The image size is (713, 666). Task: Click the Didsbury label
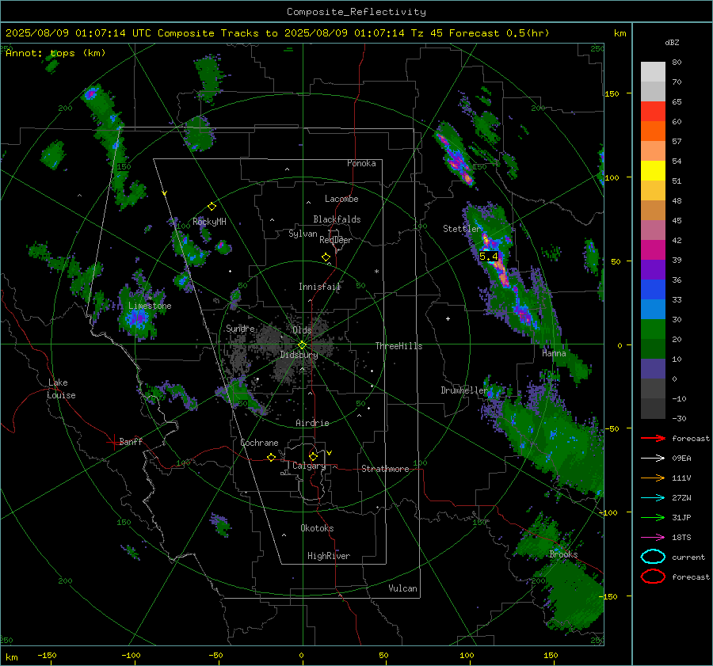pyautogui.click(x=299, y=355)
